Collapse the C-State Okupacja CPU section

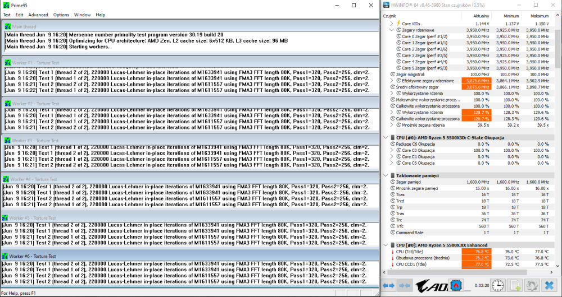(386, 138)
